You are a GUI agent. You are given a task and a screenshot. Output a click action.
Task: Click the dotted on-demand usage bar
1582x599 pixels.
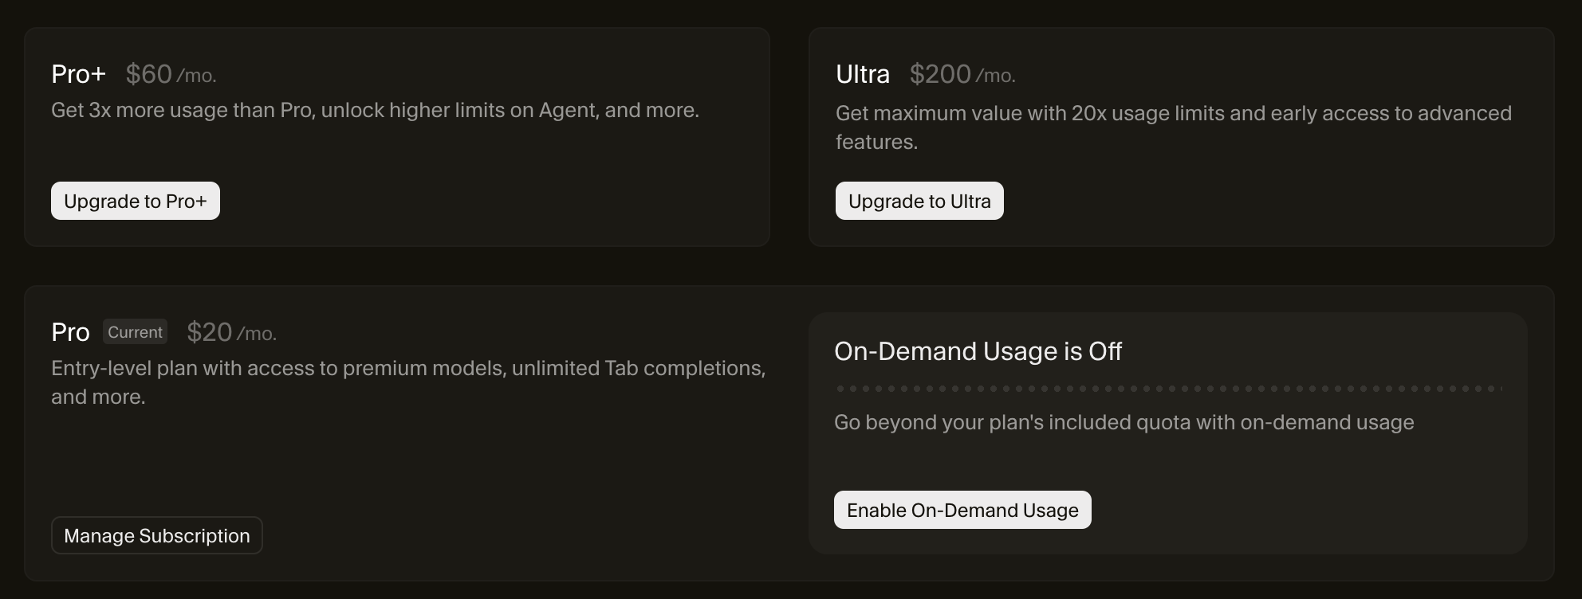[1168, 389]
